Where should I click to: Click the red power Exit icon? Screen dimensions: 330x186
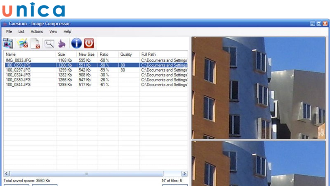click(89, 43)
